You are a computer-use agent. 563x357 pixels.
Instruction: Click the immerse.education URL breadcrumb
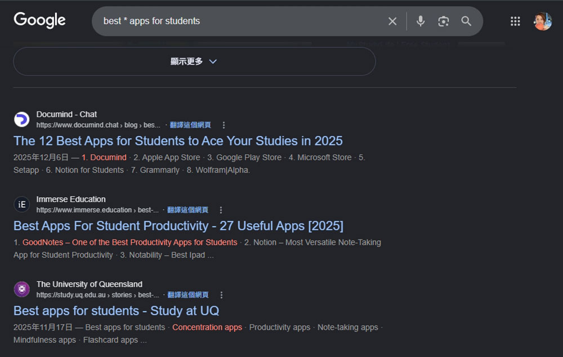[97, 209]
